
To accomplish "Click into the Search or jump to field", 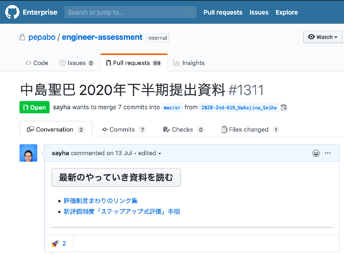I will 130,12.
